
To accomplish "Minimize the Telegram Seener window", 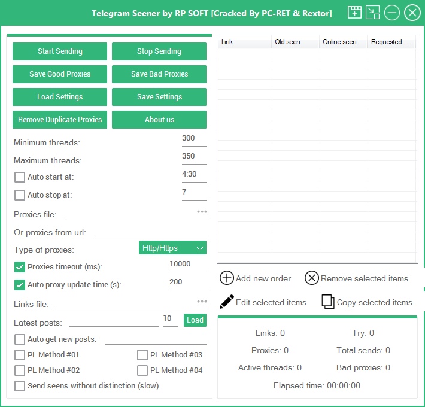I will pos(392,13).
